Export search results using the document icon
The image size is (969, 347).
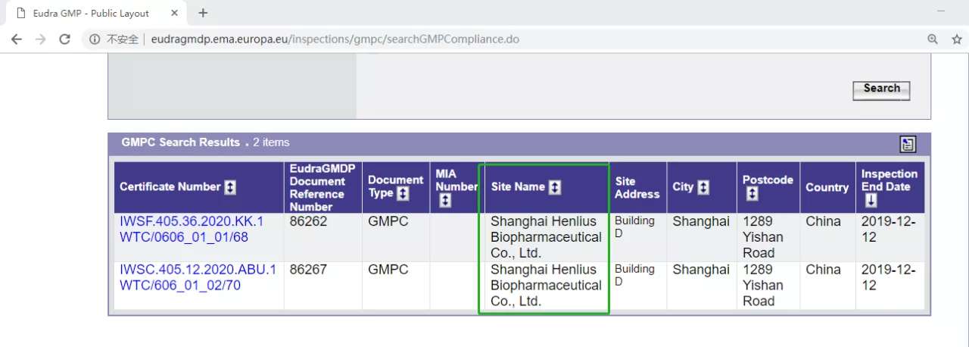[908, 144]
